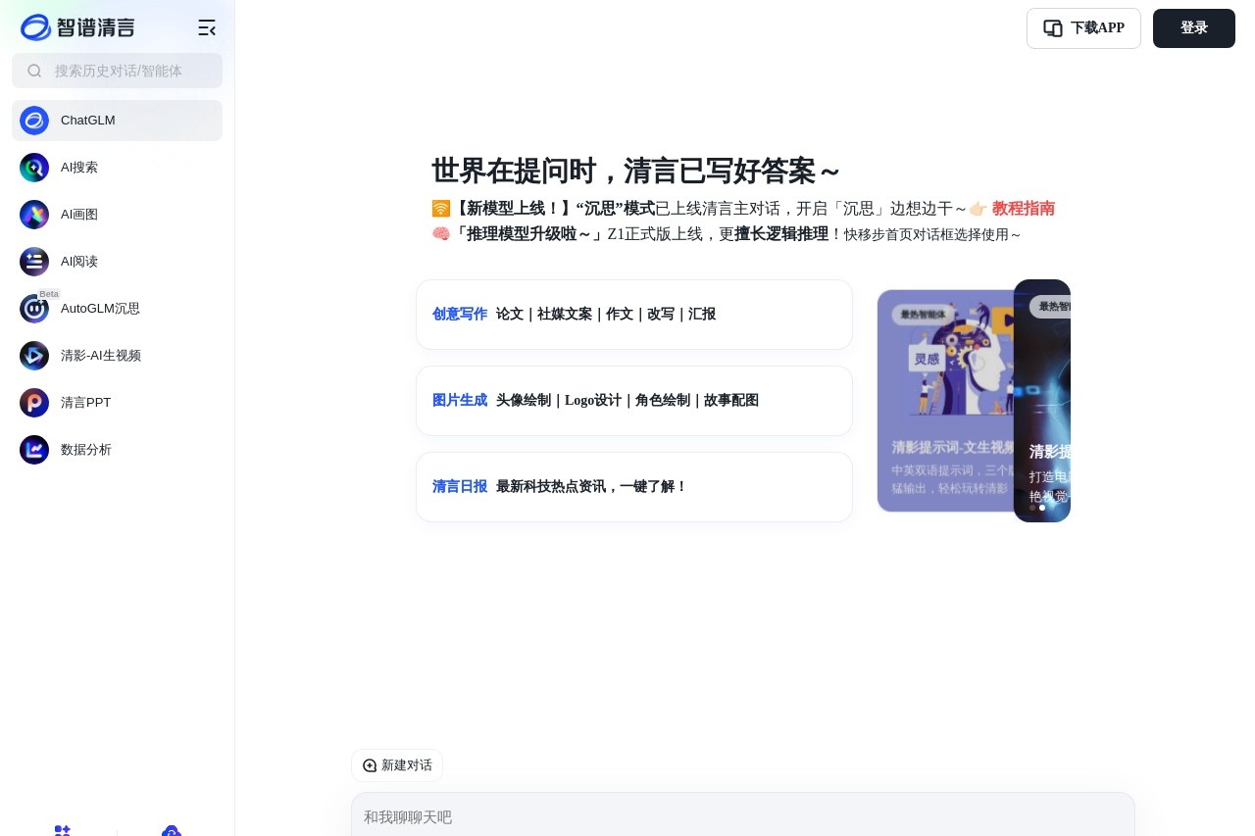1255x836 pixels.
Task: Open 清影-AI生视频 via its icon
Action: pos(34,356)
